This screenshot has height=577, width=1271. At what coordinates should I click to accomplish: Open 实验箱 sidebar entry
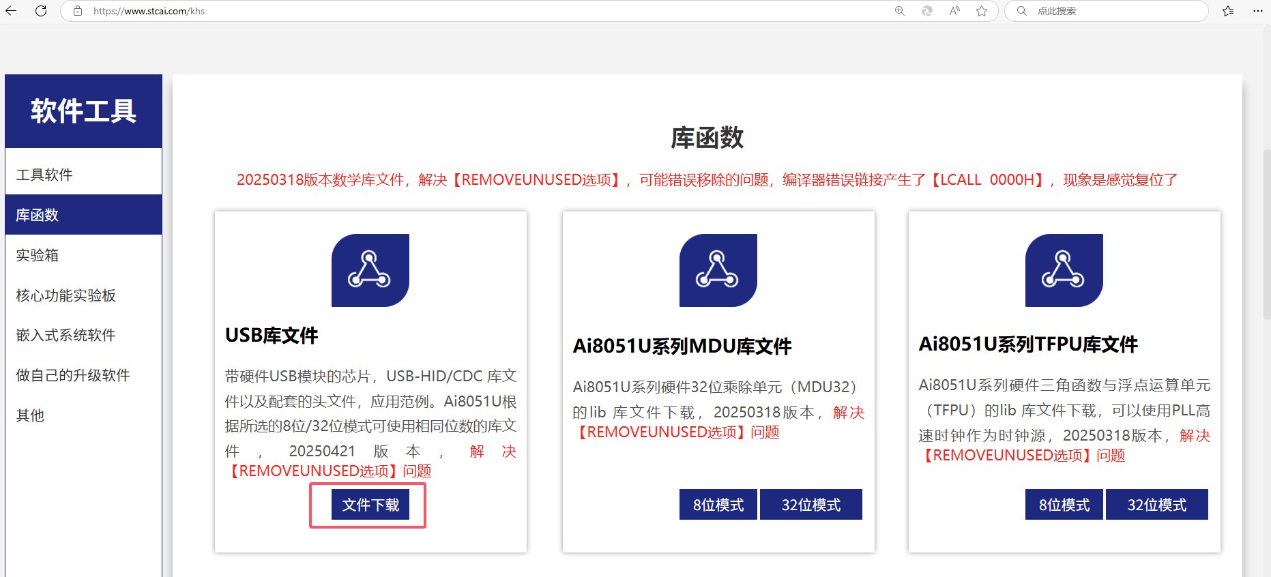coord(83,255)
